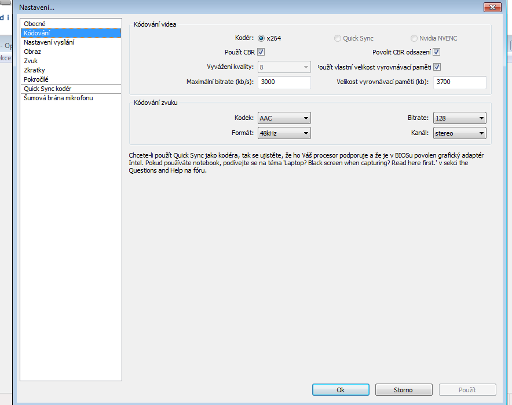Image resolution: width=512 pixels, height=405 pixels.
Task: Open the Nastavení vysílání section
Action: point(49,42)
